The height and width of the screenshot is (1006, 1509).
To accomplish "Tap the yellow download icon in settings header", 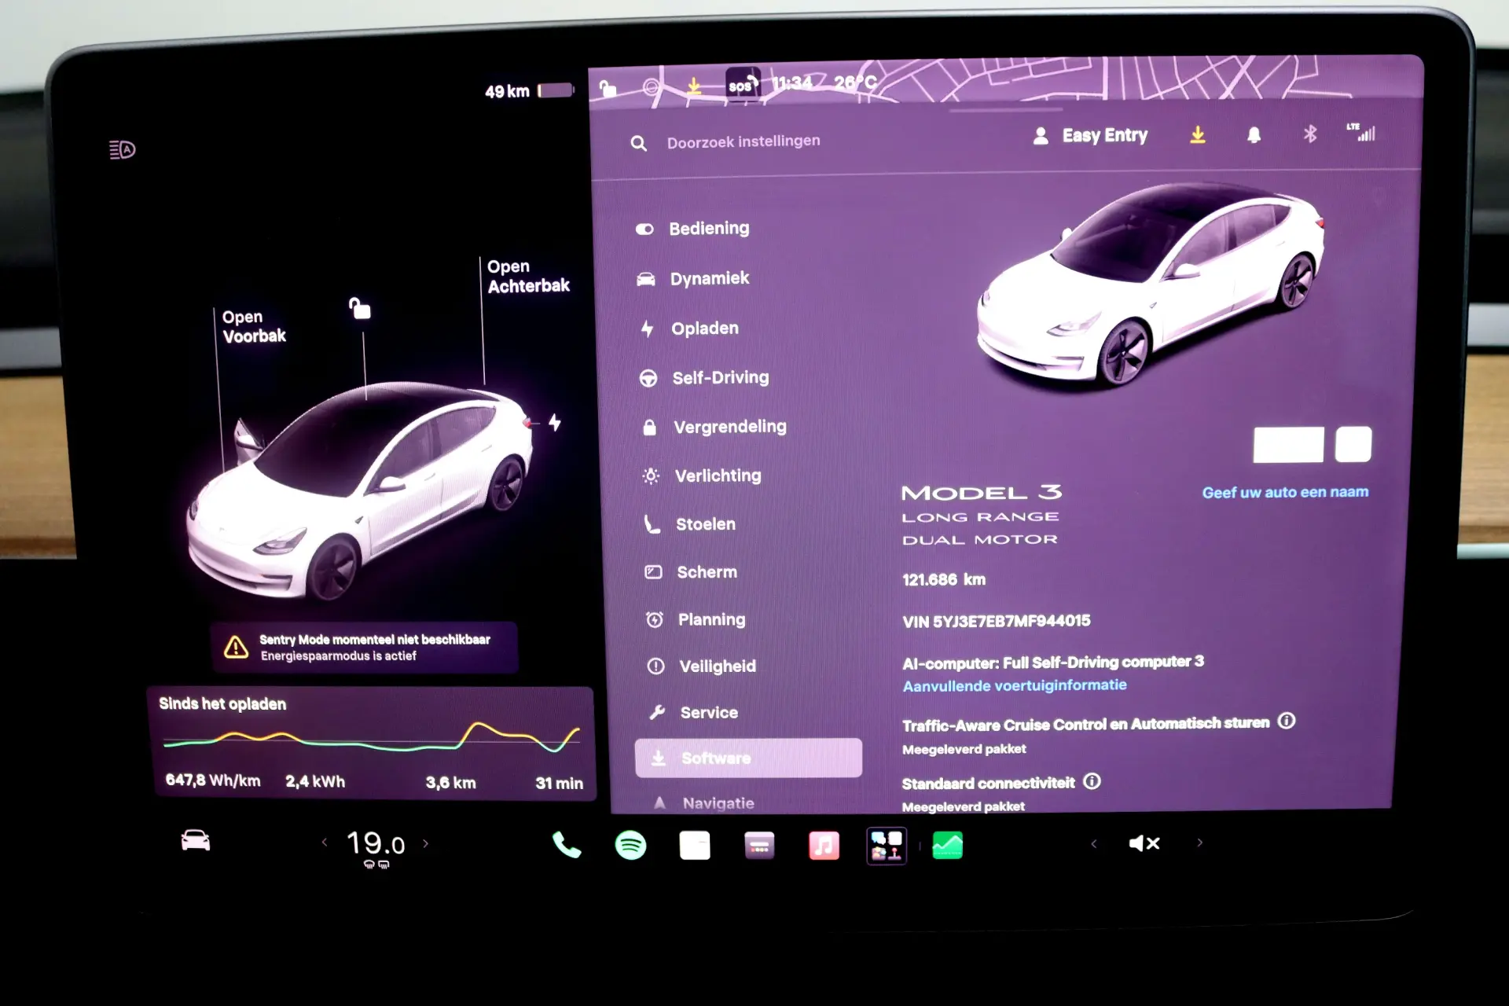I will (1198, 134).
